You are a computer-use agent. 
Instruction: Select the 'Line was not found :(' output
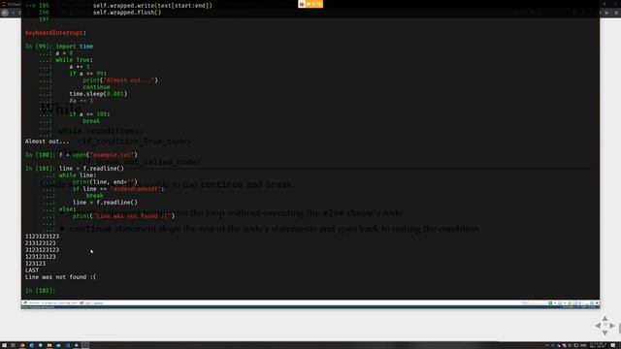click(60, 277)
